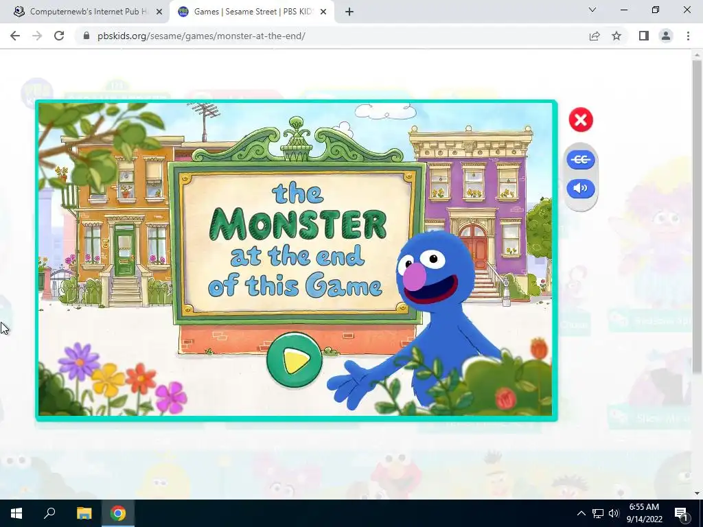
Task: Open network status tray icon
Action: pyautogui.click(x=598, y=513)
